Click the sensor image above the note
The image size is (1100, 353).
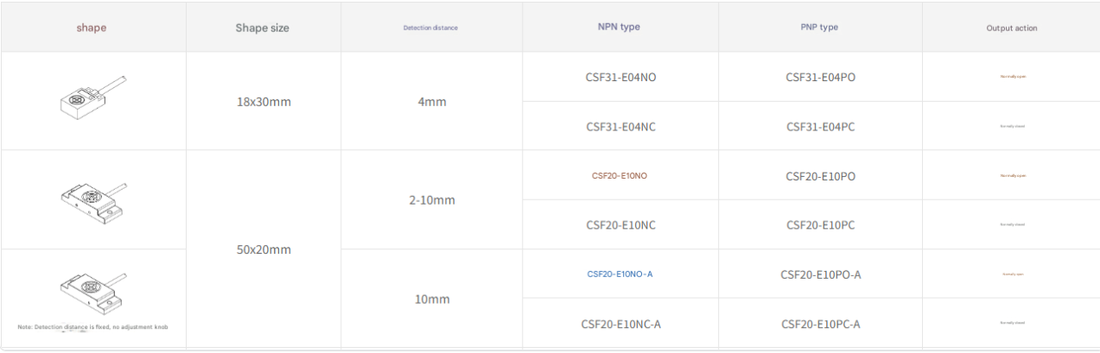[93, 291]
